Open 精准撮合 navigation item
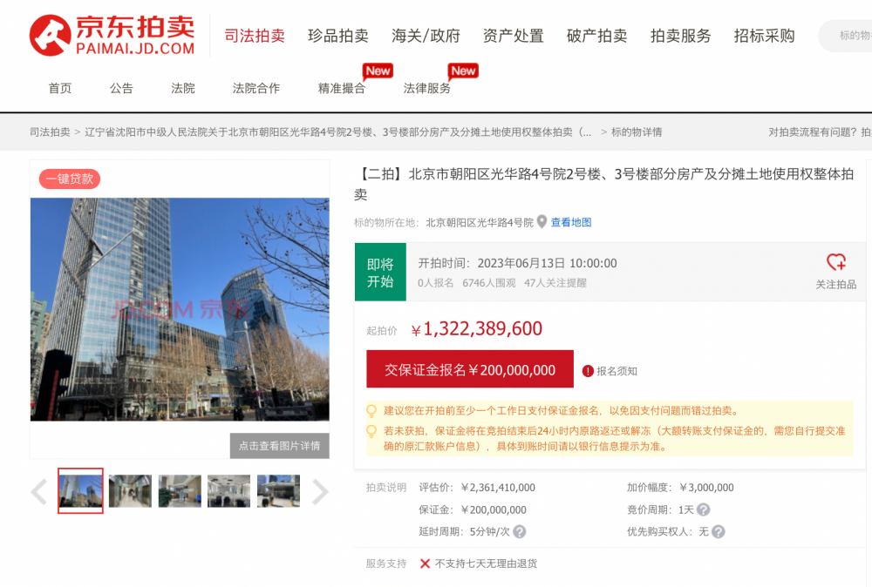 [x=342, y=88]
